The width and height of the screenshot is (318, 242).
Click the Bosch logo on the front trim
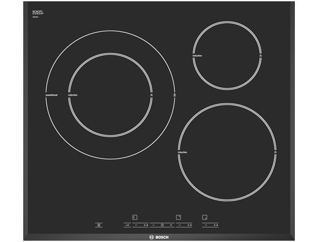tap(159, 237)
